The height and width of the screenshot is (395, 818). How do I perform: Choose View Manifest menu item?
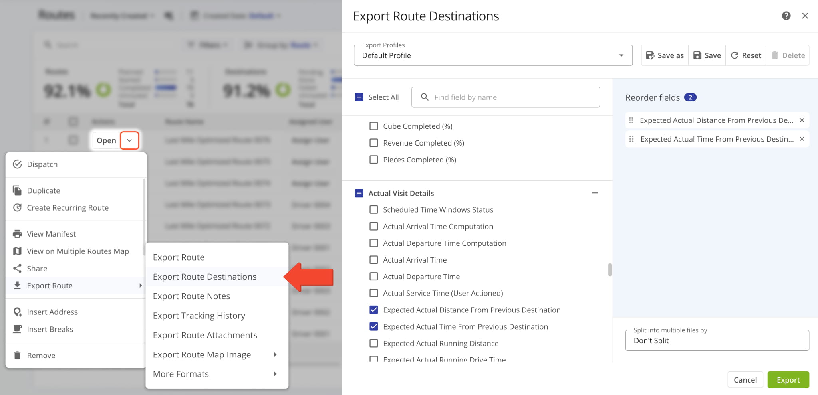tap(74, 234)
